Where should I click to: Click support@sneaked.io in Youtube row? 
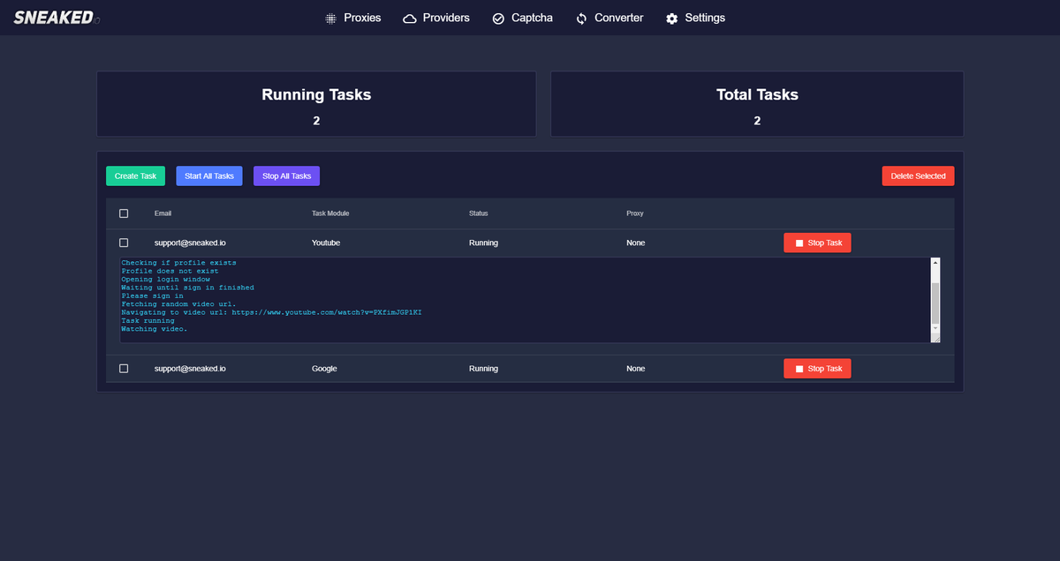click(190, 243)
